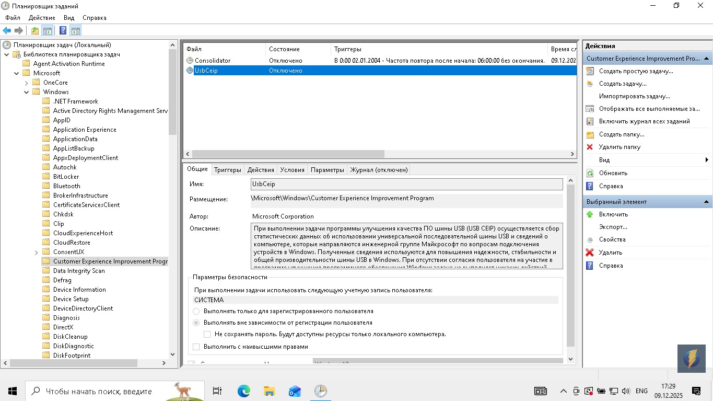Click the clock icon of the UsbCeip task
Image resolution: width=713 pixels, height=401 pixels.
[190, 71]
